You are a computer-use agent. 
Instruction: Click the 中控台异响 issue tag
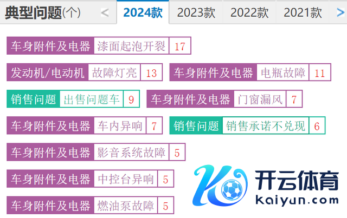126,179
